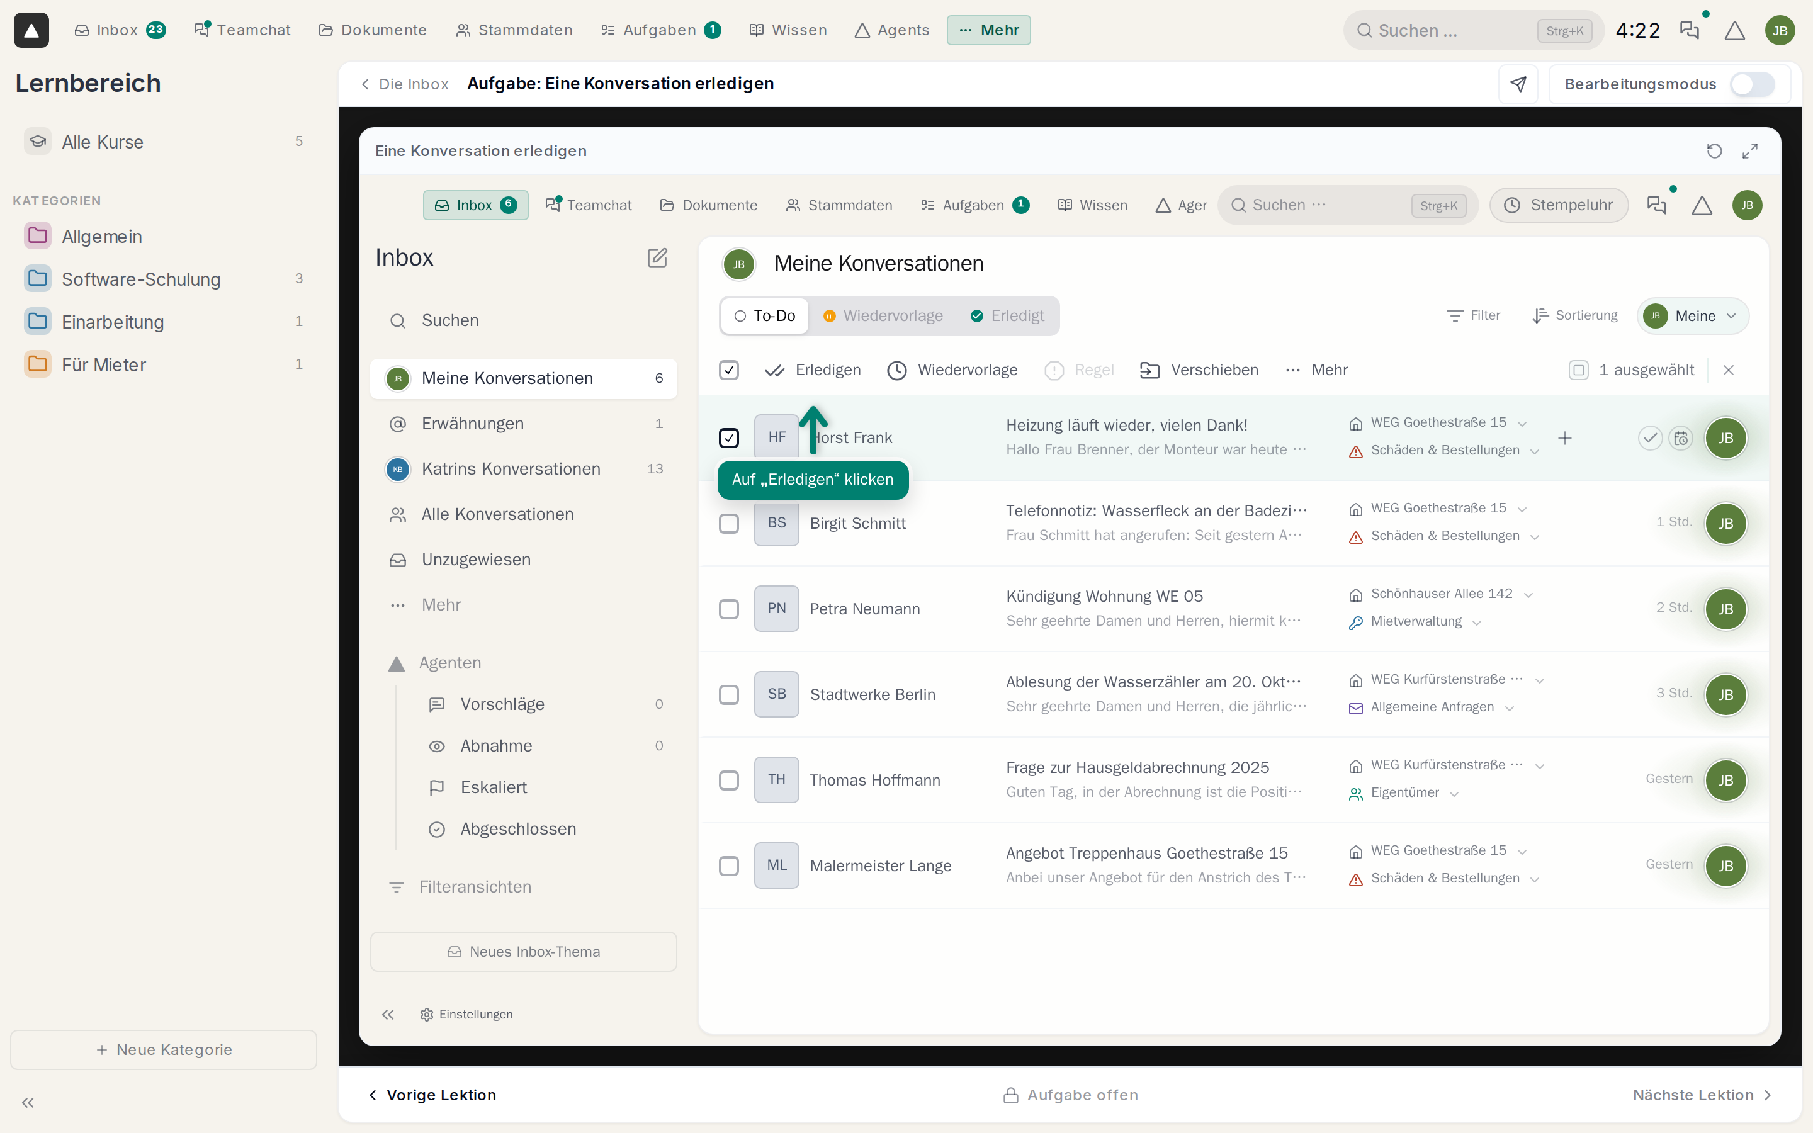Open Teamchat in the top navigation
Screen dimensions: 1813x1133
click(x=242, y=30)
